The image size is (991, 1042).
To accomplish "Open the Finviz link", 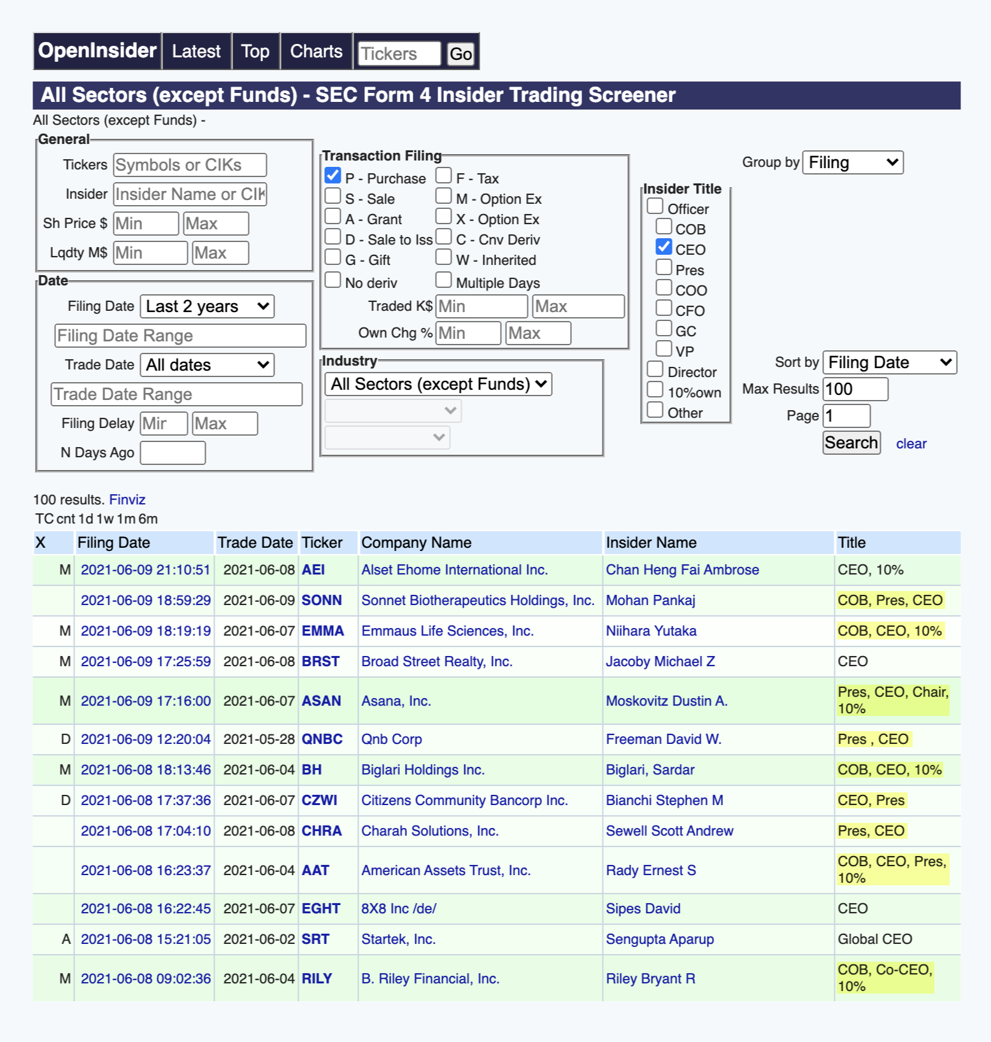I will [x=127, y=500].
